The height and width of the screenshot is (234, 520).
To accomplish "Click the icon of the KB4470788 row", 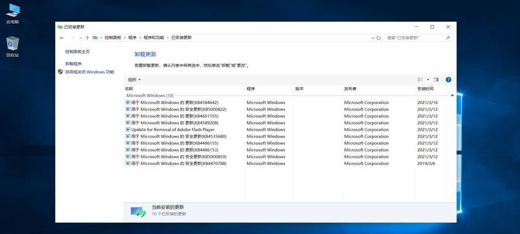I will click(x=128, y=163).
